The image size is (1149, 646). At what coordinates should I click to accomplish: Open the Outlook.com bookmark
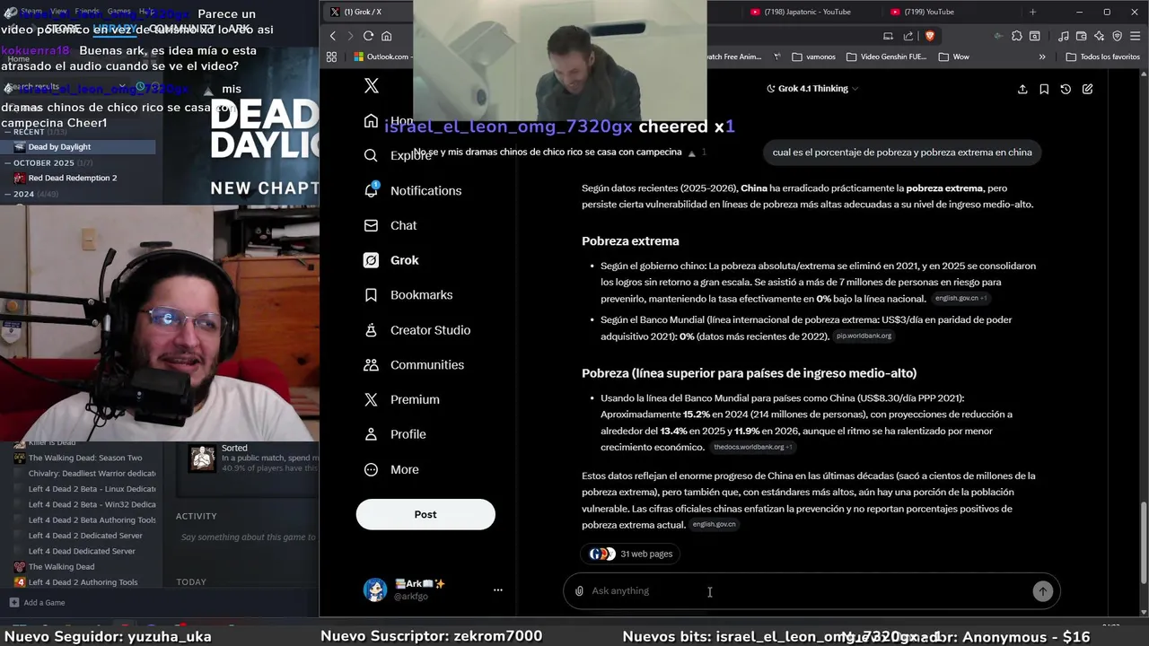(x=382, y=57)
